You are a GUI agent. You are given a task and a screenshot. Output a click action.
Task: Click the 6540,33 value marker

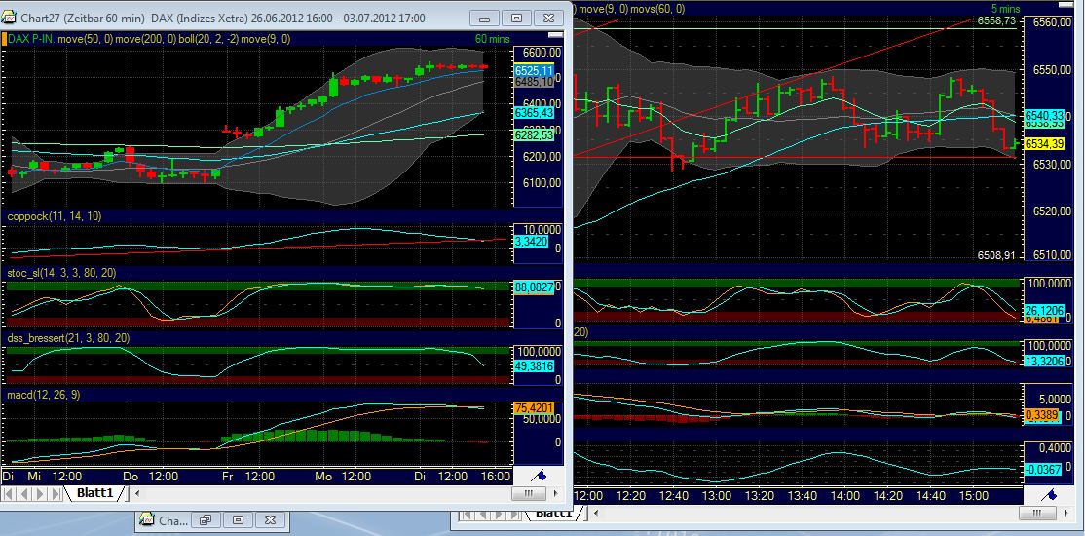(1044, 116)
